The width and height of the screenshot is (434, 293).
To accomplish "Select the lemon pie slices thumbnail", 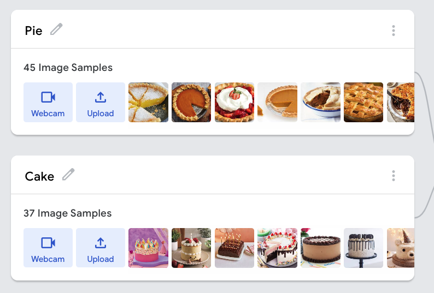I will click(x=148, y=102).
